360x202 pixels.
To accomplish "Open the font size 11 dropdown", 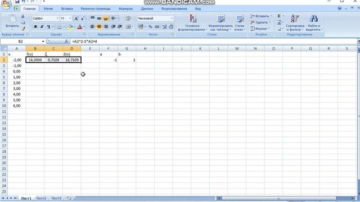I will click(70, 19).
